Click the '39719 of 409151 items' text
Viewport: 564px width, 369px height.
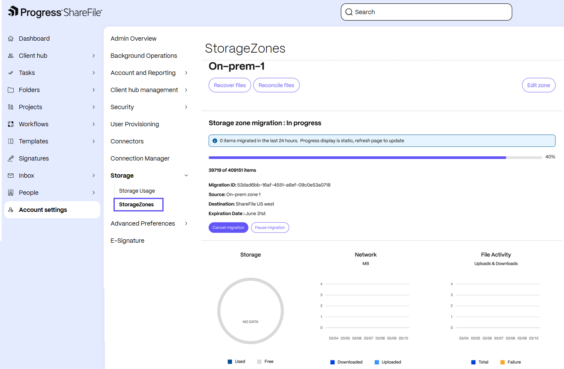233,170
